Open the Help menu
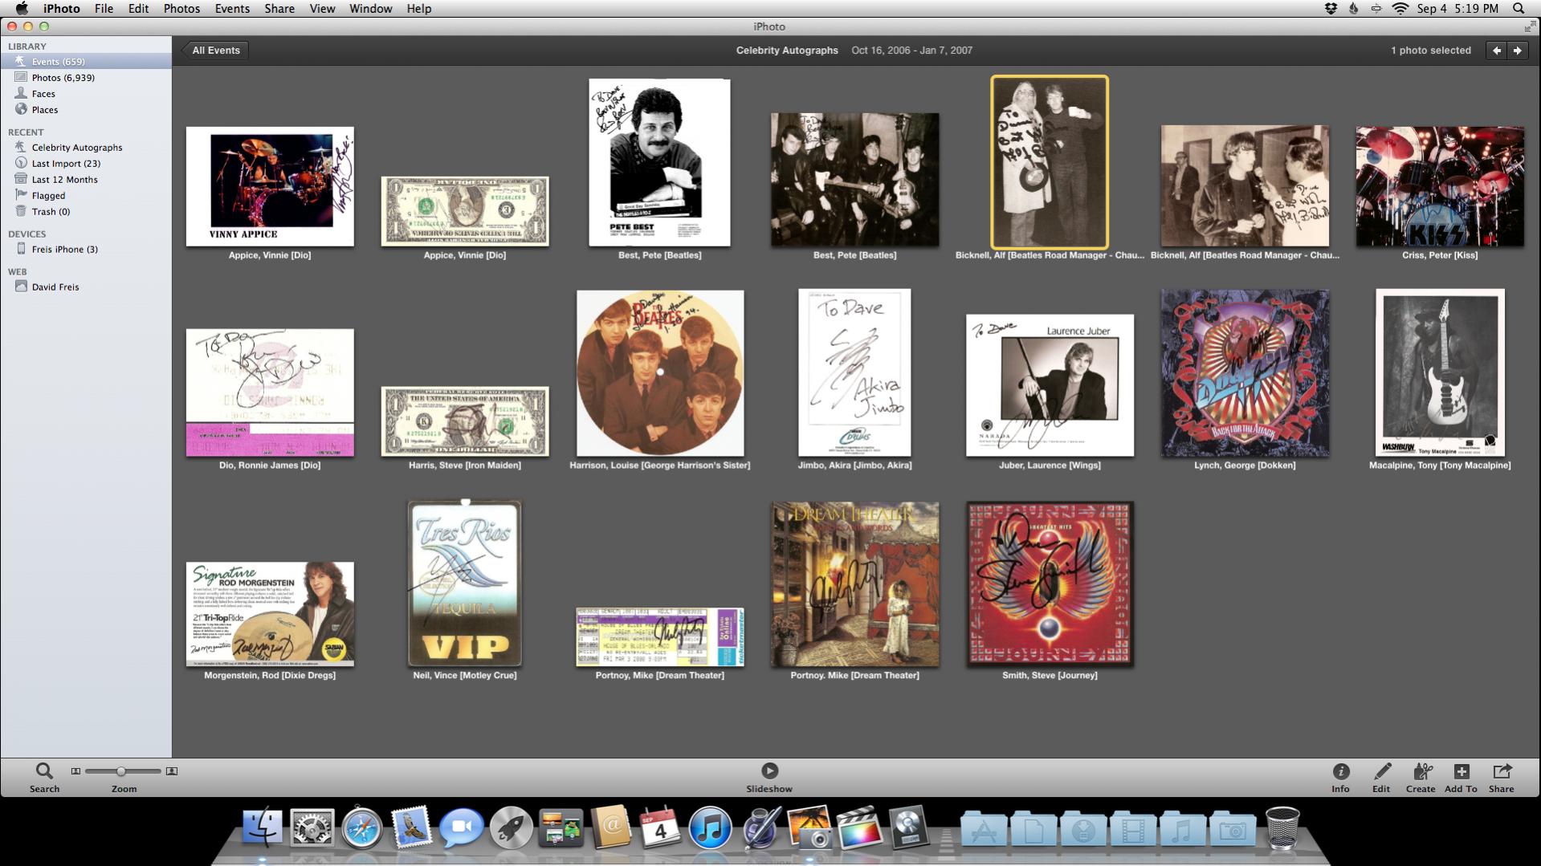The width and height of the screenshot is (1541, 866). point(419,9)
